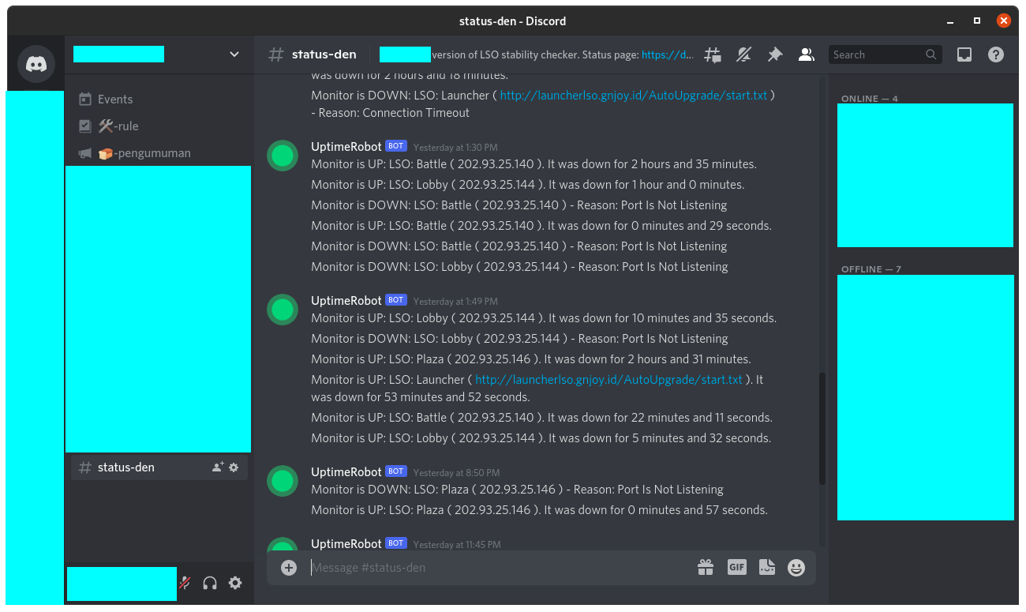This screenshot has height=612, width=1026.
Task: Click create invite icon on status-den
Action: [x=218, y=467]
